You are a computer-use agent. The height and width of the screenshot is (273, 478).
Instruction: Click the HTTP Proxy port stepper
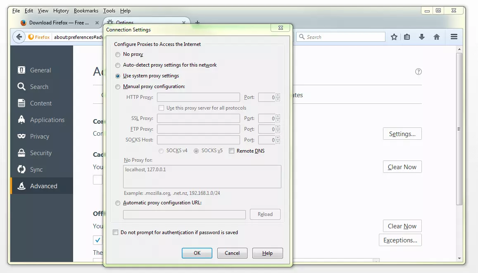coord(278,97)
